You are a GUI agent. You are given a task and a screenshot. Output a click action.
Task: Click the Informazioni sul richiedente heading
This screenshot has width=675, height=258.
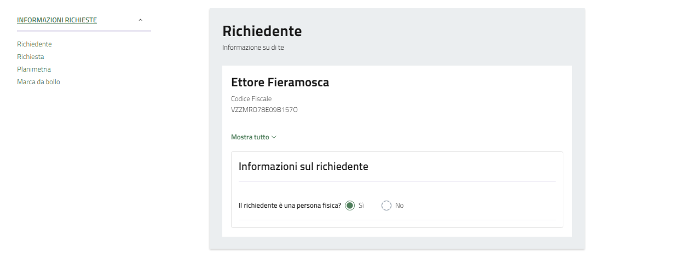[303, 167]
